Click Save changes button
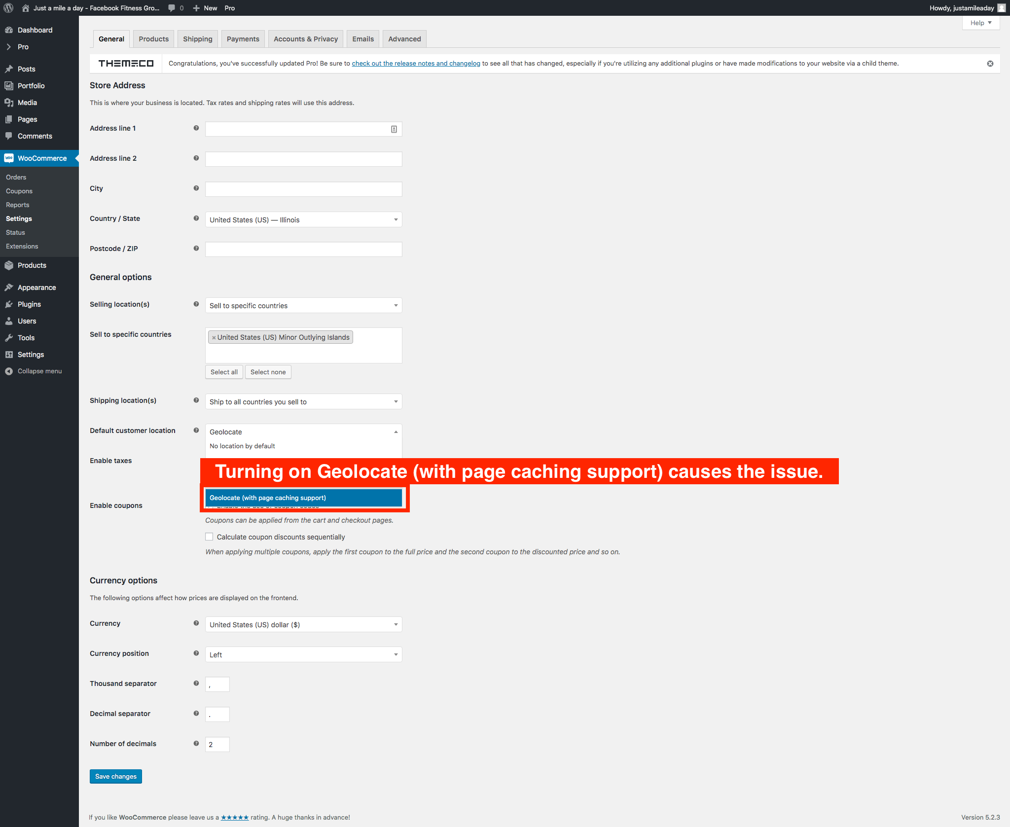 coord(116,776)
